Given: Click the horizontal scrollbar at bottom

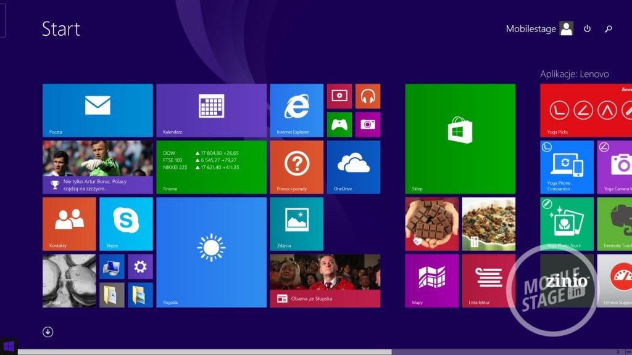Looking at the screenshot, I should click(x=204, y=352).
